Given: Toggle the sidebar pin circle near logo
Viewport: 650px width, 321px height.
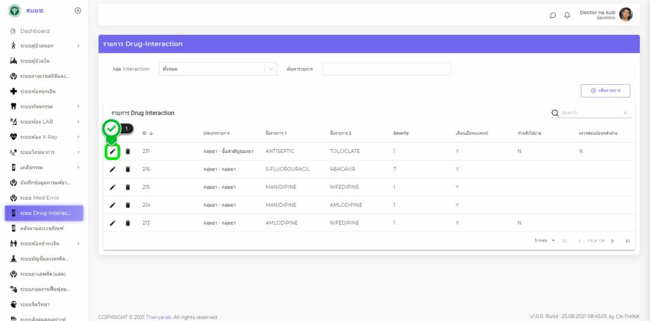Looking at the screenshot, I should [77, 10].
